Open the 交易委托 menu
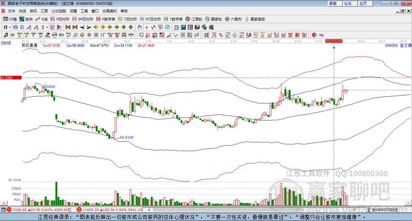 (109, 11)
